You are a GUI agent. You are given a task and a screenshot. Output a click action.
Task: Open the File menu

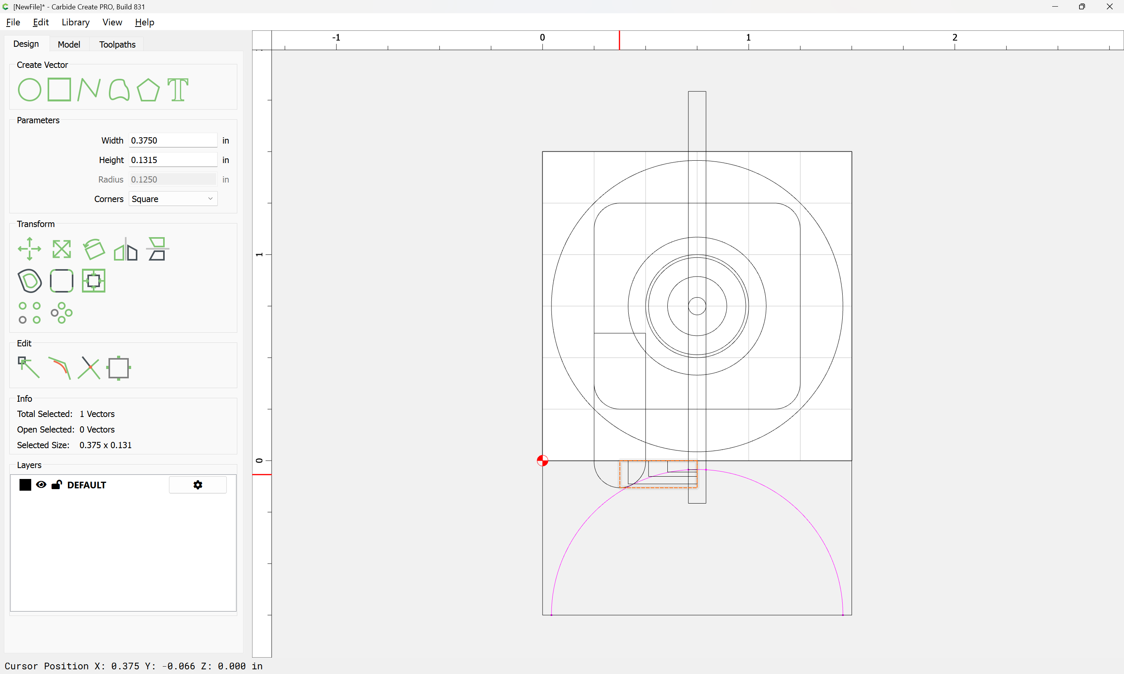point(13,22)
